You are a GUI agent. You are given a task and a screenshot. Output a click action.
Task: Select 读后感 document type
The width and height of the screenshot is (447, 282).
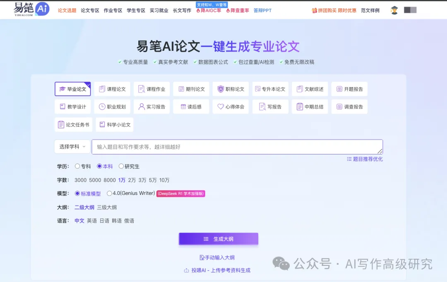click(x=191, y=107)
